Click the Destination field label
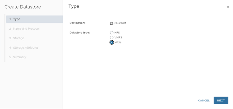The width and height of the screenshot is (233, 109). tap(77, 23)
